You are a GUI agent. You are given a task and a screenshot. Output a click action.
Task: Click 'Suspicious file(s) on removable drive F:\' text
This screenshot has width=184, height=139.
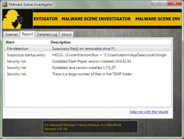click(x=84, y=49)
